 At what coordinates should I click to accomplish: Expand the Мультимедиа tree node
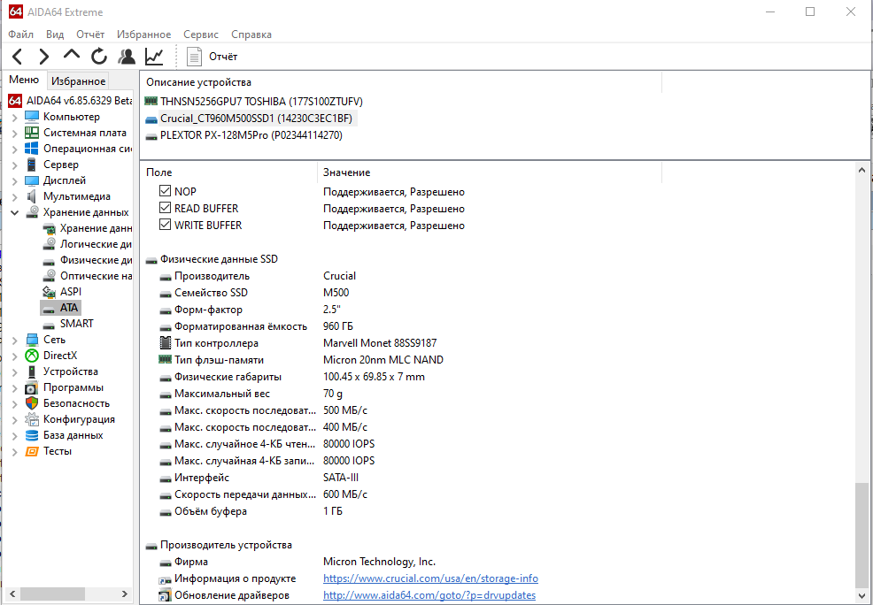point(15,197)
